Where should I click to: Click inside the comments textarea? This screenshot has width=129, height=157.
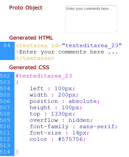[91, 19]
